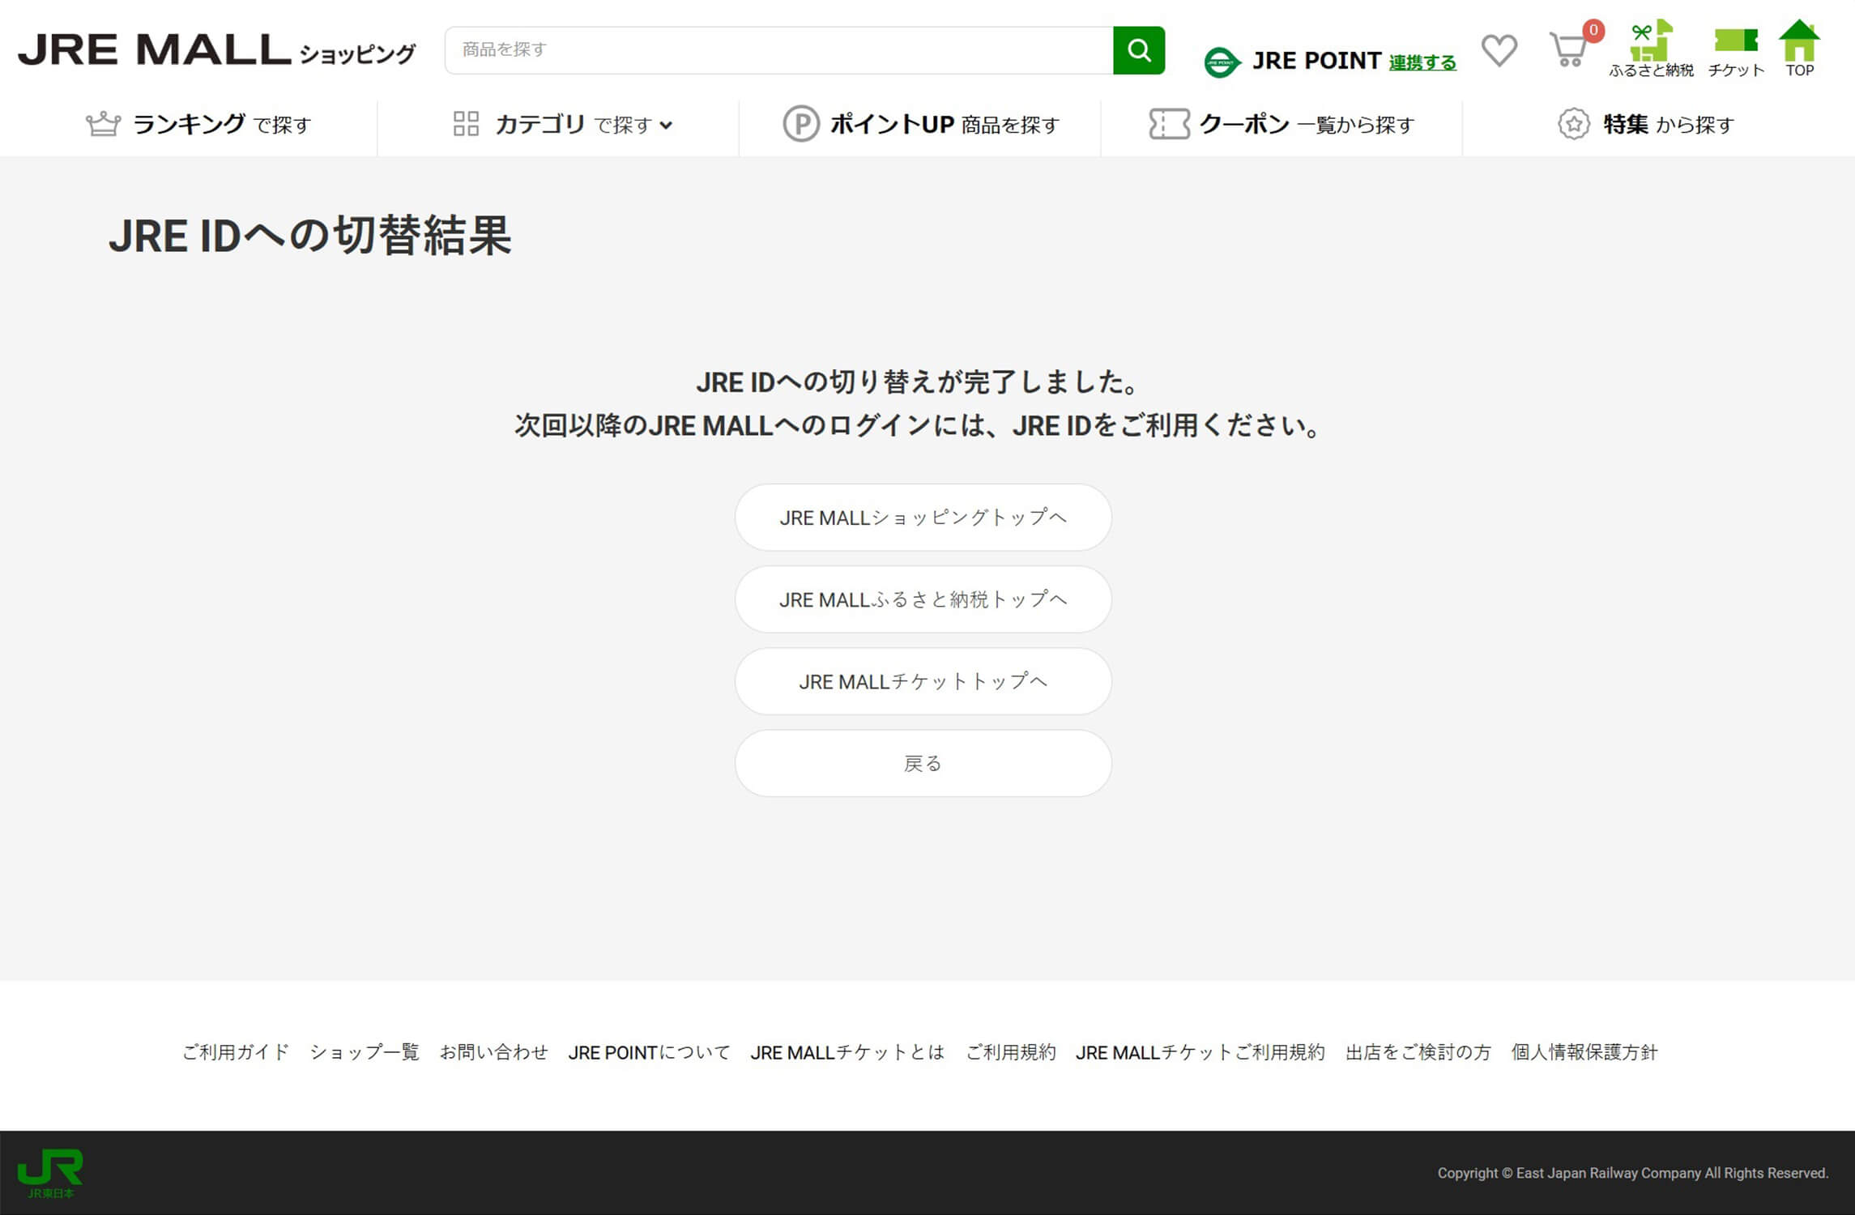Click the East Japan Railway copyright text

coord(1633,1173)
